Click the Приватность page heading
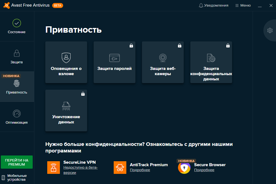 tap(73, 30)
